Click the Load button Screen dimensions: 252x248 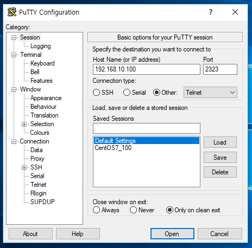pyautogui.click(x=220, y=142)
